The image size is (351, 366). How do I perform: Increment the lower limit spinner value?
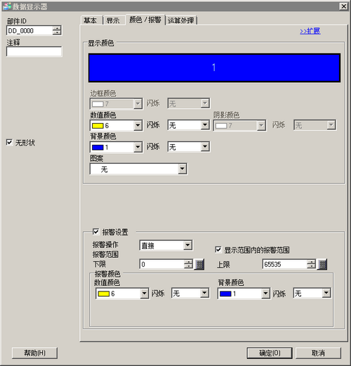point(188,262)
